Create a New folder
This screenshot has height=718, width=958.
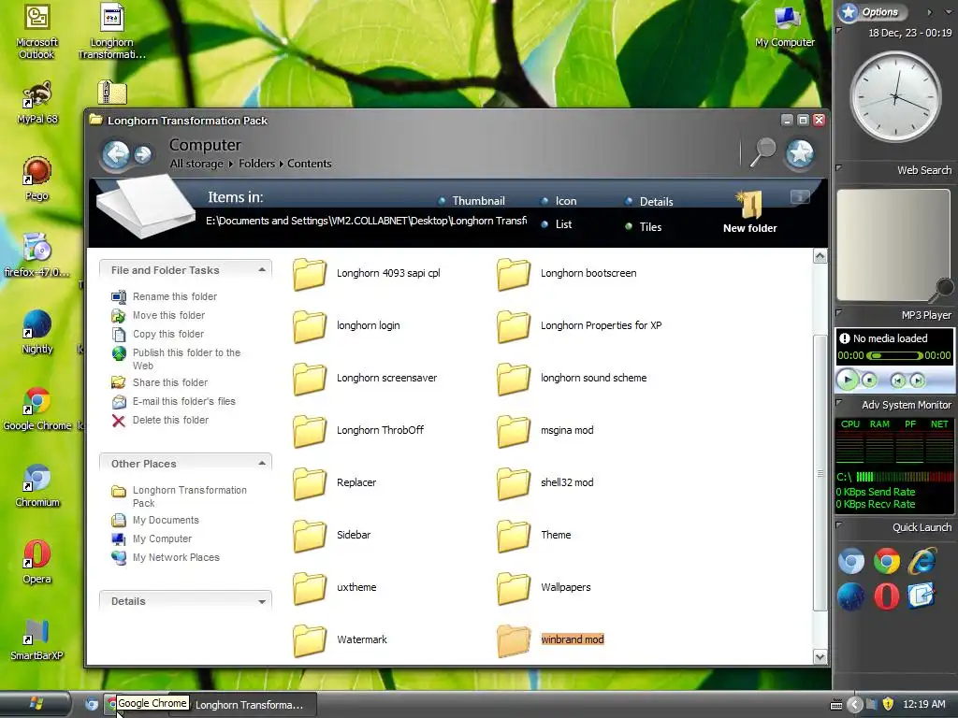point(750,212)
